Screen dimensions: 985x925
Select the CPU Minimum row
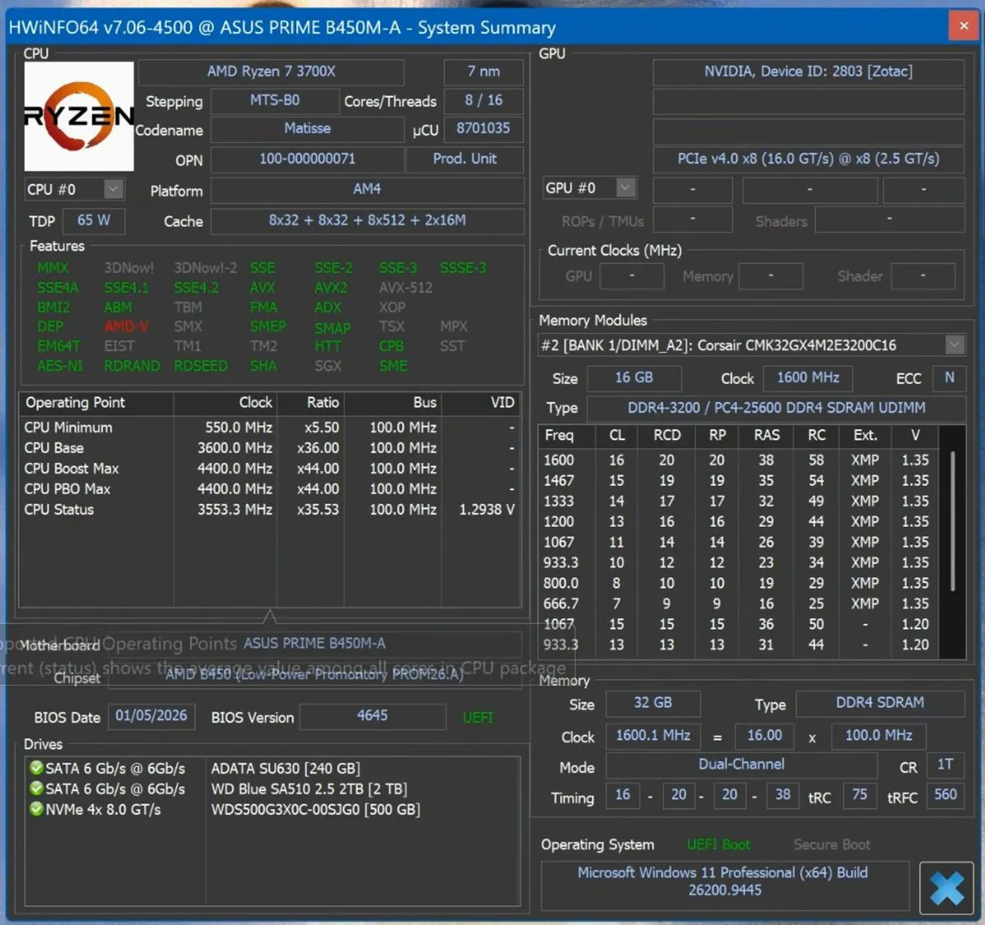pyautogui.click(x=270, y=428)
